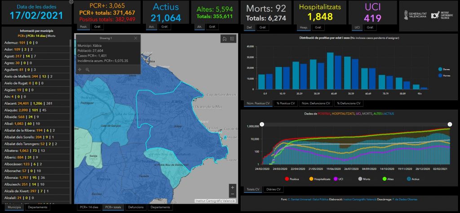Select % Positius CV chart tab
460x213 pixels.
point(286,103)
